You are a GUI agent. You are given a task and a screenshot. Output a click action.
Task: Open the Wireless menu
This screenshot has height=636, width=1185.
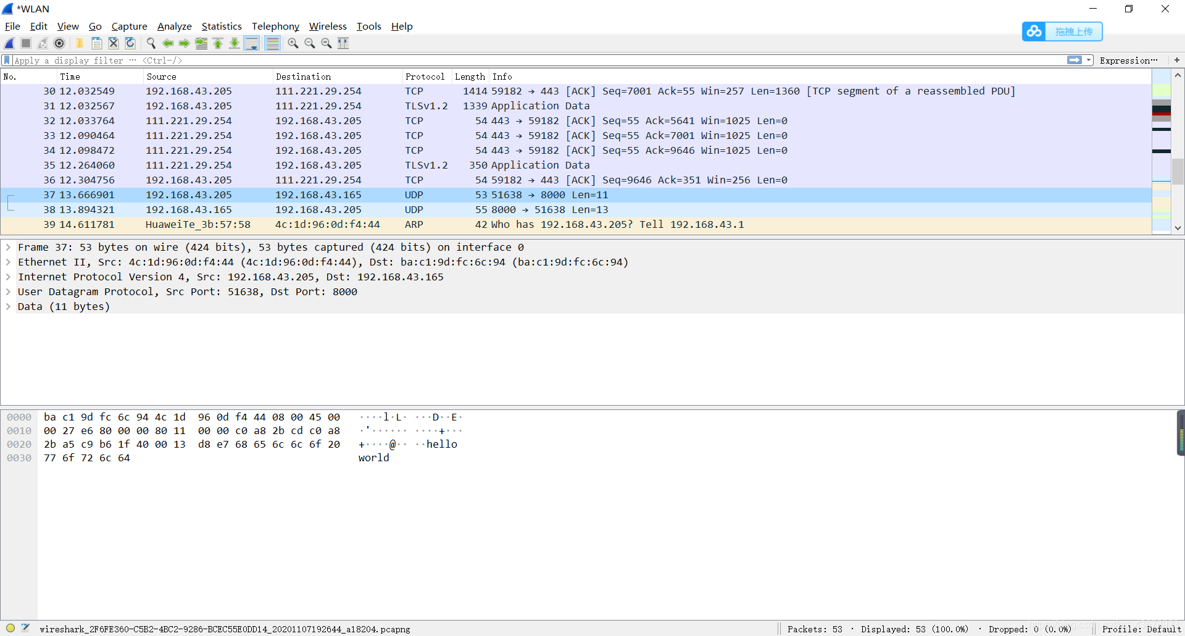click(x=328, y=26)
